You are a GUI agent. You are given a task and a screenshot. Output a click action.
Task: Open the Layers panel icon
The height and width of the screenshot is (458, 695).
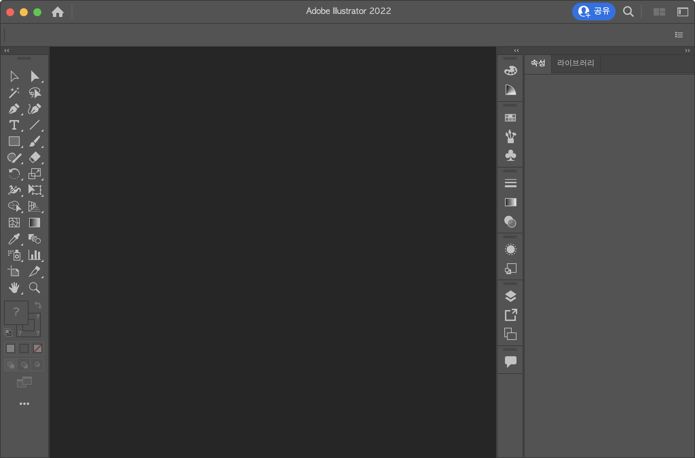click(510, 296)
